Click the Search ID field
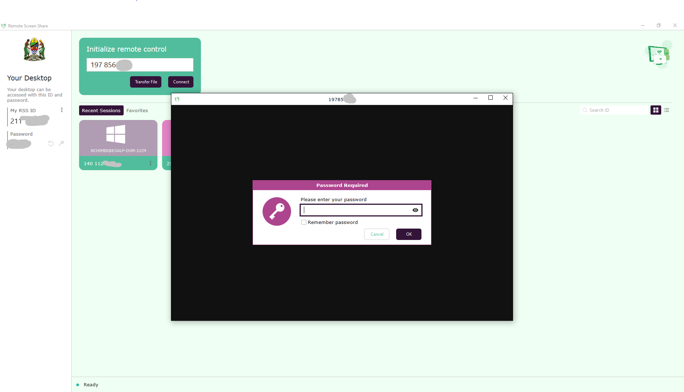The image size is (684, 392). tap(616, 110)
